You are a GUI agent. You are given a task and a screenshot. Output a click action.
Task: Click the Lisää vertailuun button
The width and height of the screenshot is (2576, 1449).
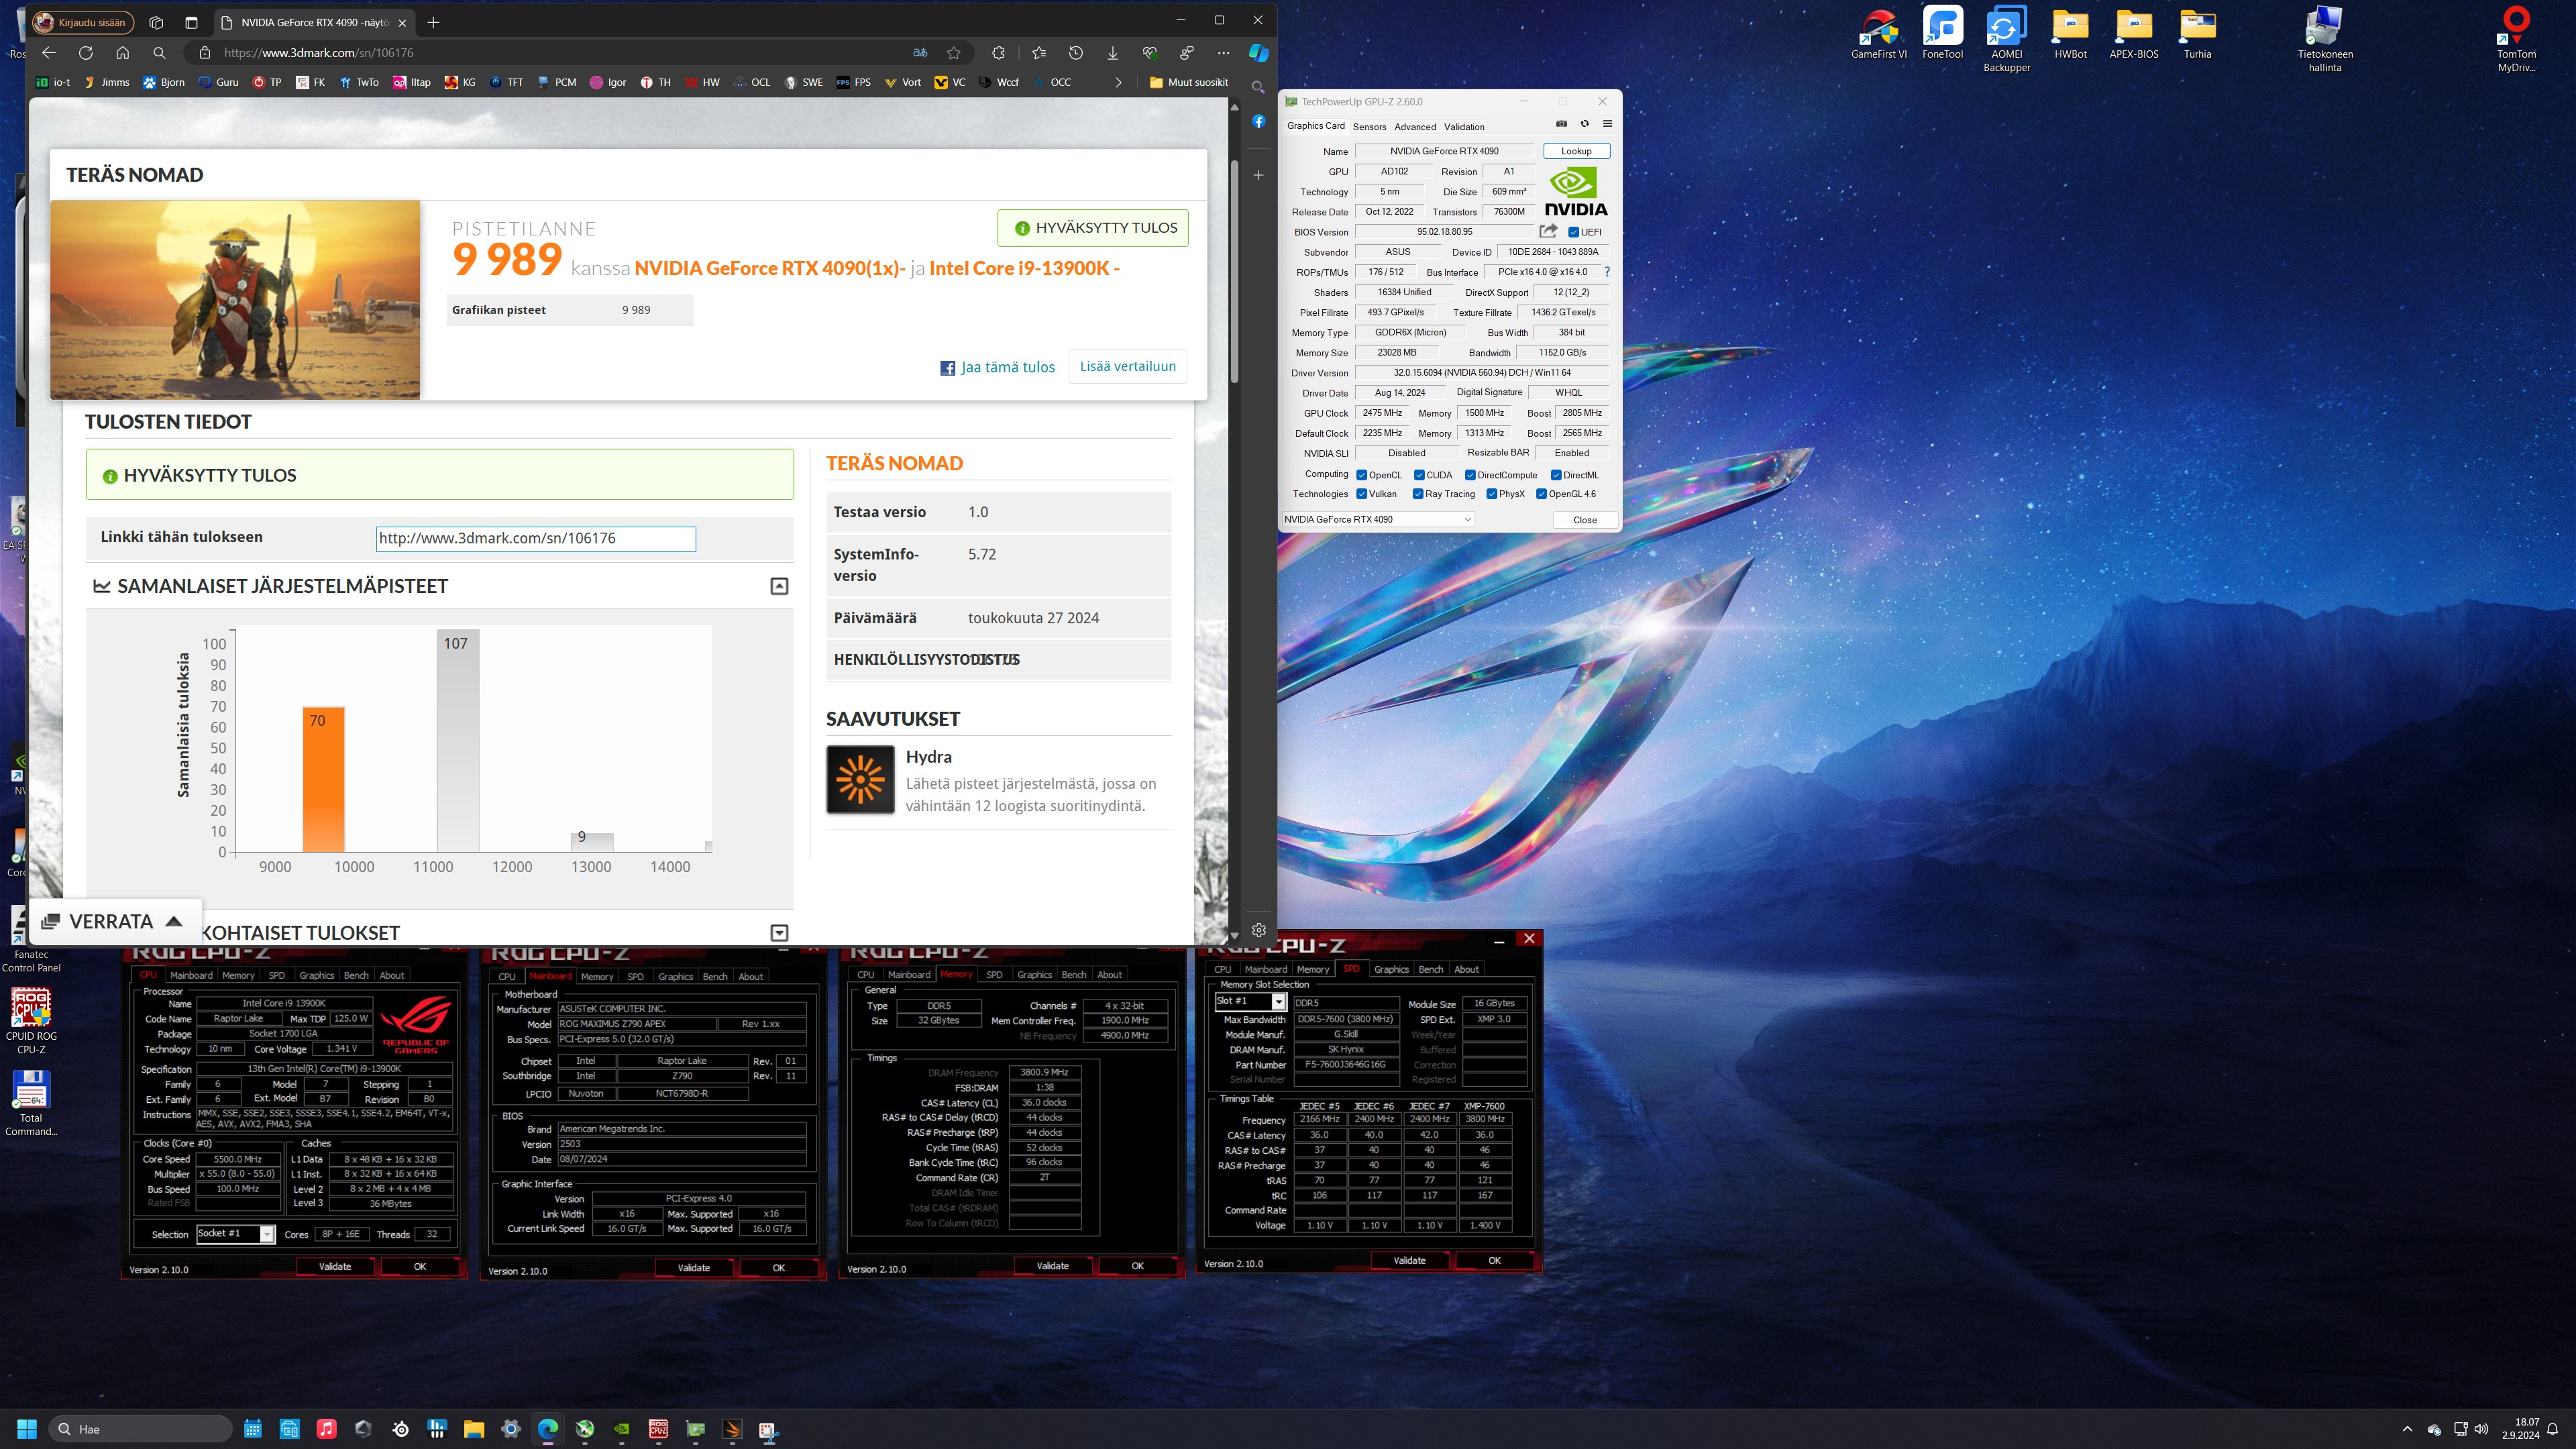pyautogui.click(x=1127, y=366)
